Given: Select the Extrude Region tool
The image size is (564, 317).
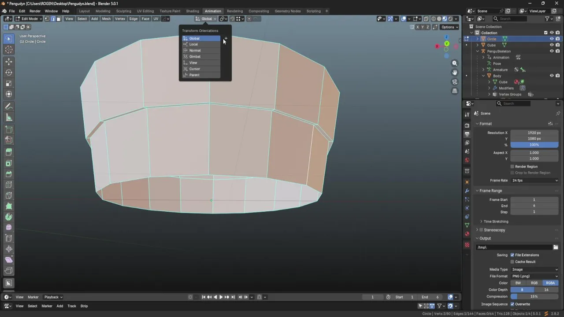Looking at the screenshot, I should [8, 152].
